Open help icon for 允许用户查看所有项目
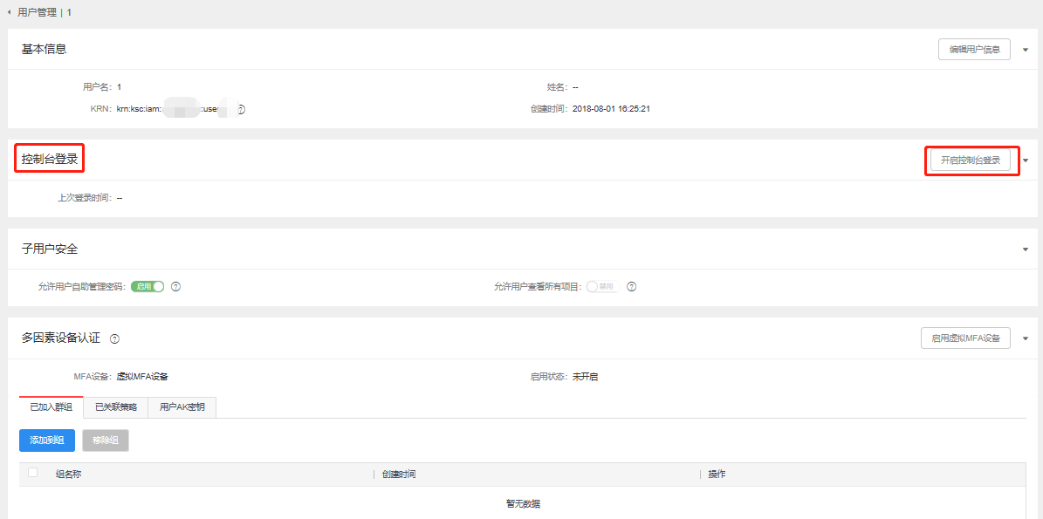Viewport: 1043px width, 519px height. pos(632,287)
